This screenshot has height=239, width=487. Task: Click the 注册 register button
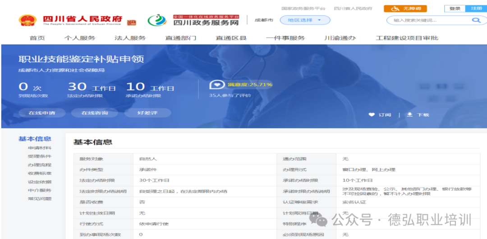[476, 9]
